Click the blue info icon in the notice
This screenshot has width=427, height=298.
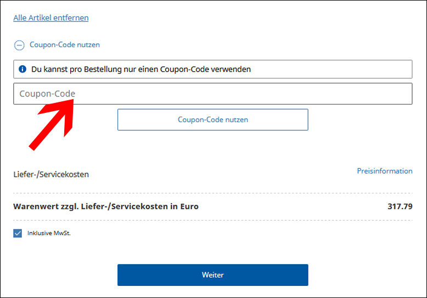tap(23, 69)
